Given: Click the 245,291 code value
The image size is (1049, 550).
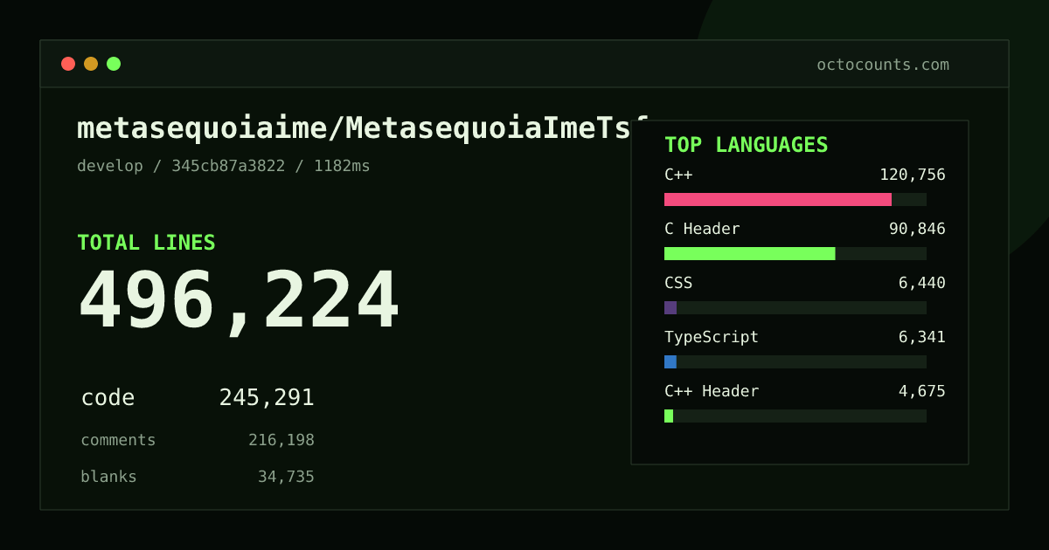Looking at the screenshot, I should click(267, 398).
